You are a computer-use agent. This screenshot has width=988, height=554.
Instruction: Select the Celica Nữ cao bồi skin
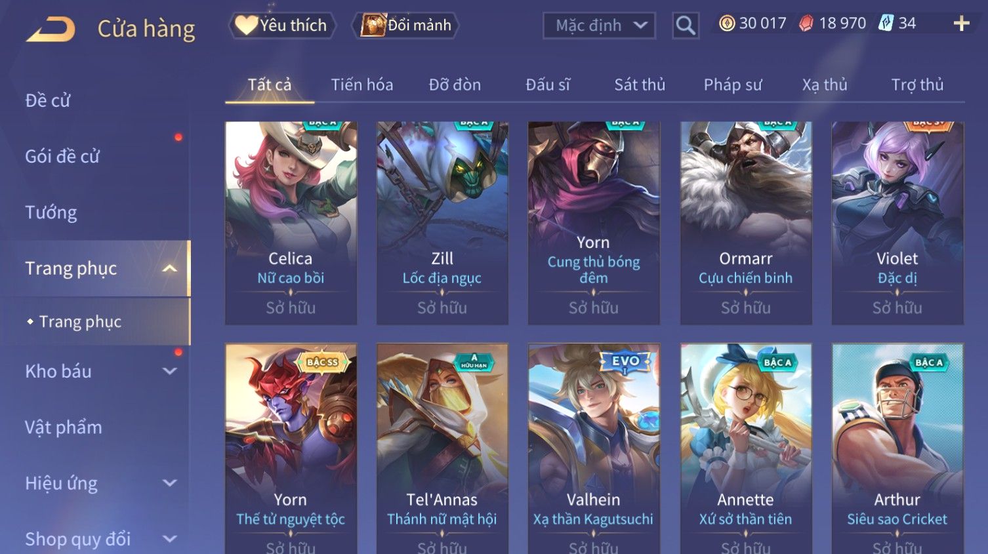point(291,223)
